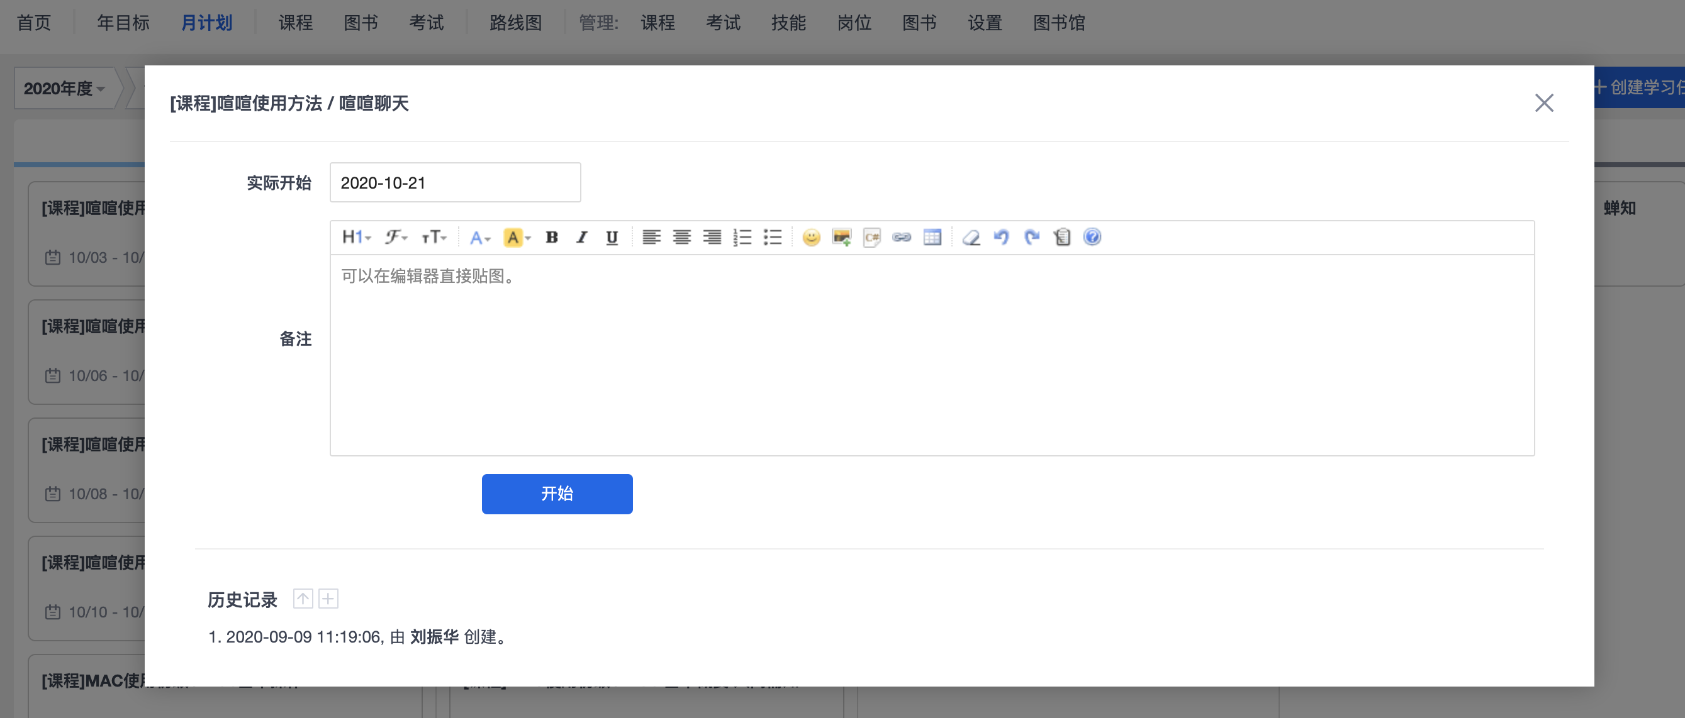The height and width of the screenshot is (718, 1685).
Task: Click the blue 开始 button
Action: point(557,494)
